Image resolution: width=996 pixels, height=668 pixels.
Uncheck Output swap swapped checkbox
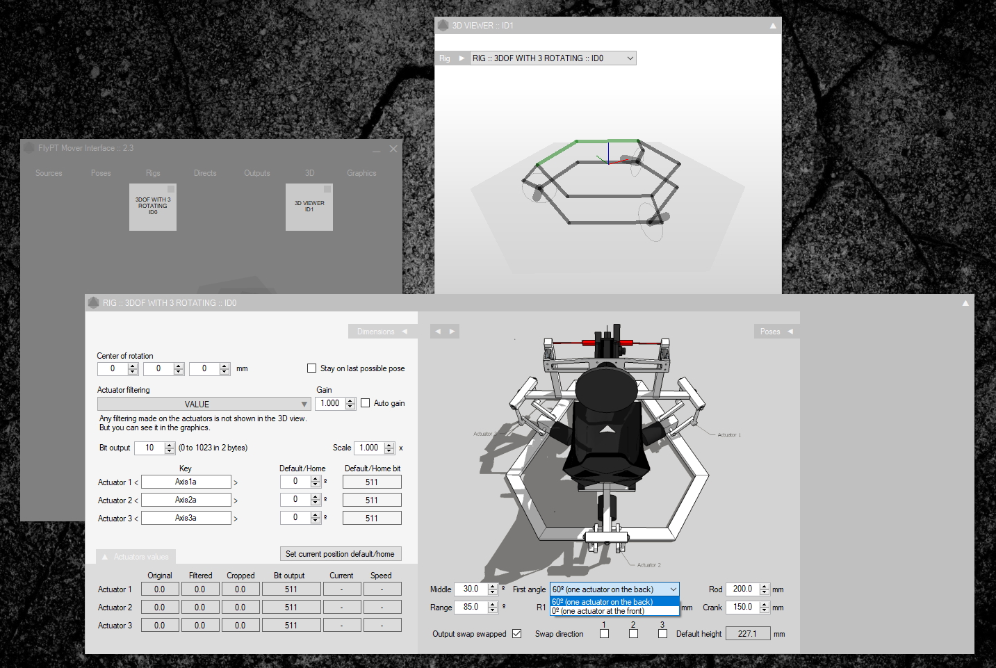[x=516, y=634]
